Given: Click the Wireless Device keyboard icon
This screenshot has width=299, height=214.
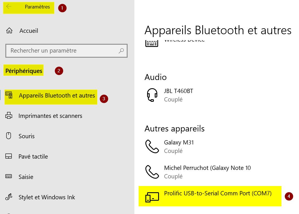Looking at the screenshot, I should pyautogui.click(x=152, y=43).
